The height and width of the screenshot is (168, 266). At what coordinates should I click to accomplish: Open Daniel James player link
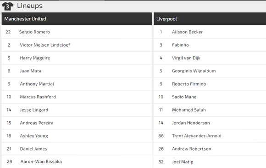[33, 149]
